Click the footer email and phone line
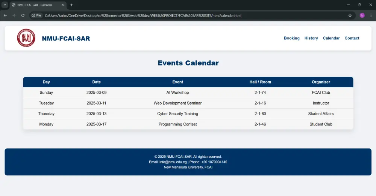 point(188,162)
